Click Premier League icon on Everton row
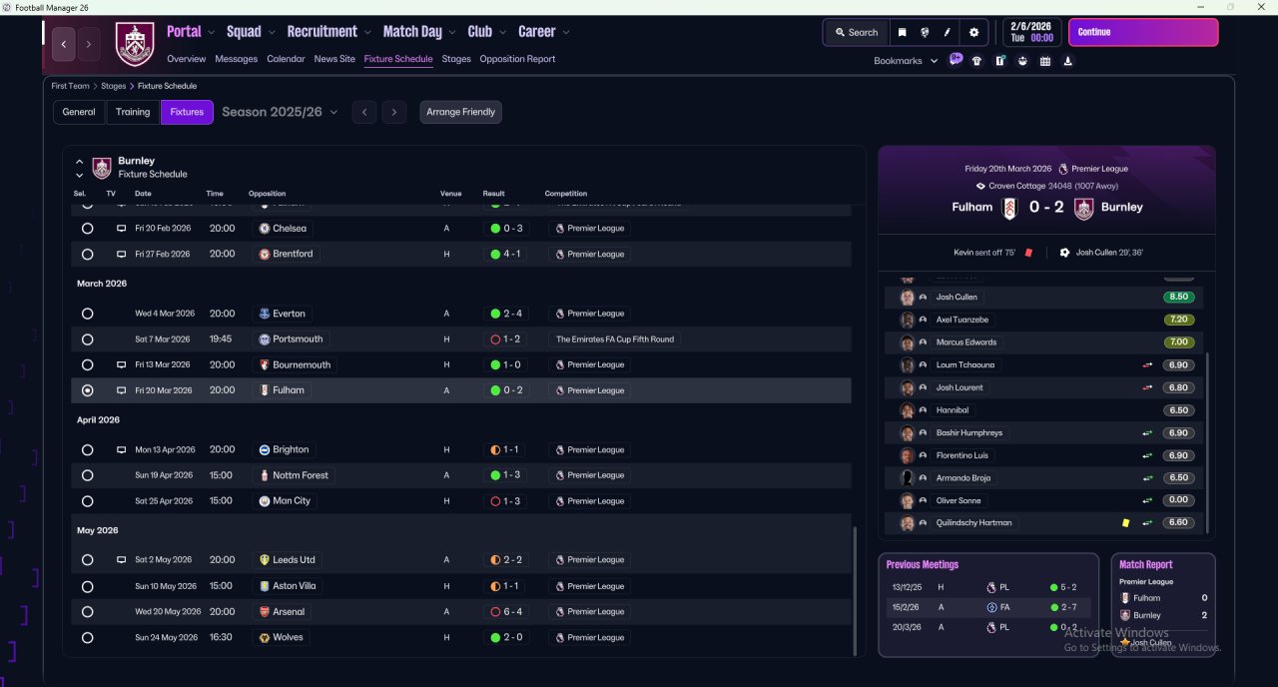The image size is (1278, 687). click(560, 314)
